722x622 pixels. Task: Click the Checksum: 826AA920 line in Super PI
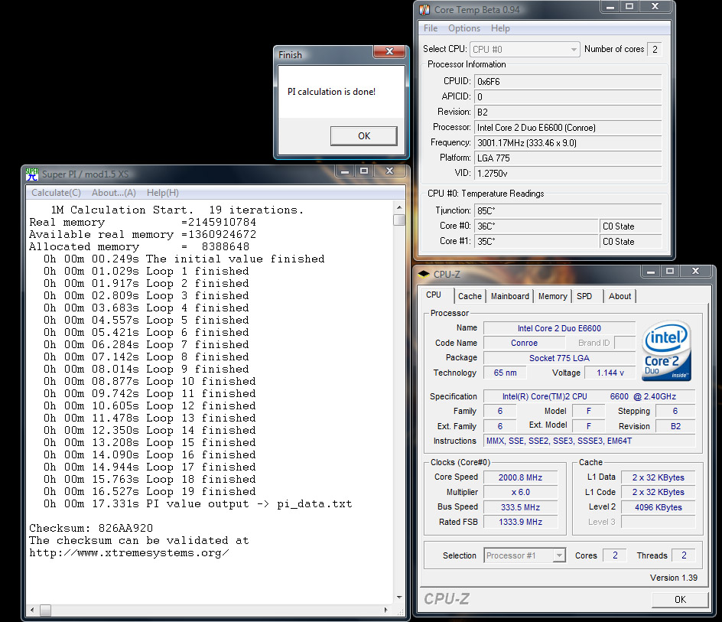(x=91, y=528)
